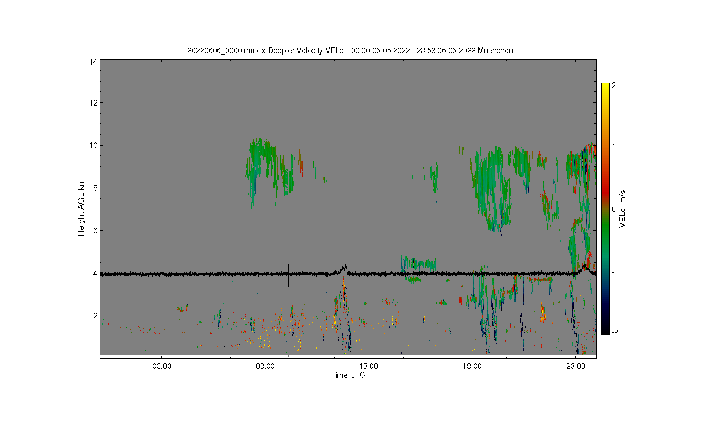Click the colorbar value -2 at bottom
708x424 pixels.
pyautogui.click(x=615, y=332)
